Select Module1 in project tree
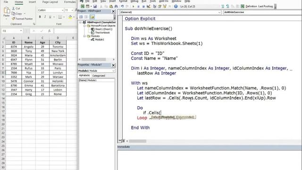Screen dimensions: 302x170 point(100,40)
